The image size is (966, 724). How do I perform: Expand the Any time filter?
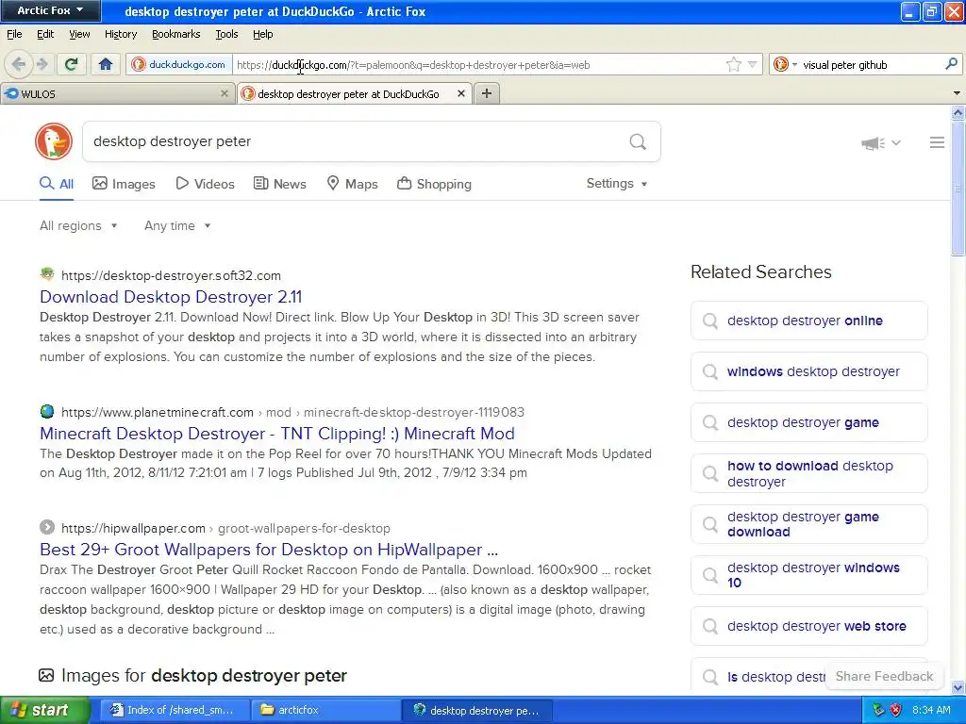tap(177, 225)
